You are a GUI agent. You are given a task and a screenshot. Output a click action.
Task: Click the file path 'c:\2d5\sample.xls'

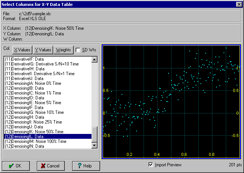coord(35,14)
